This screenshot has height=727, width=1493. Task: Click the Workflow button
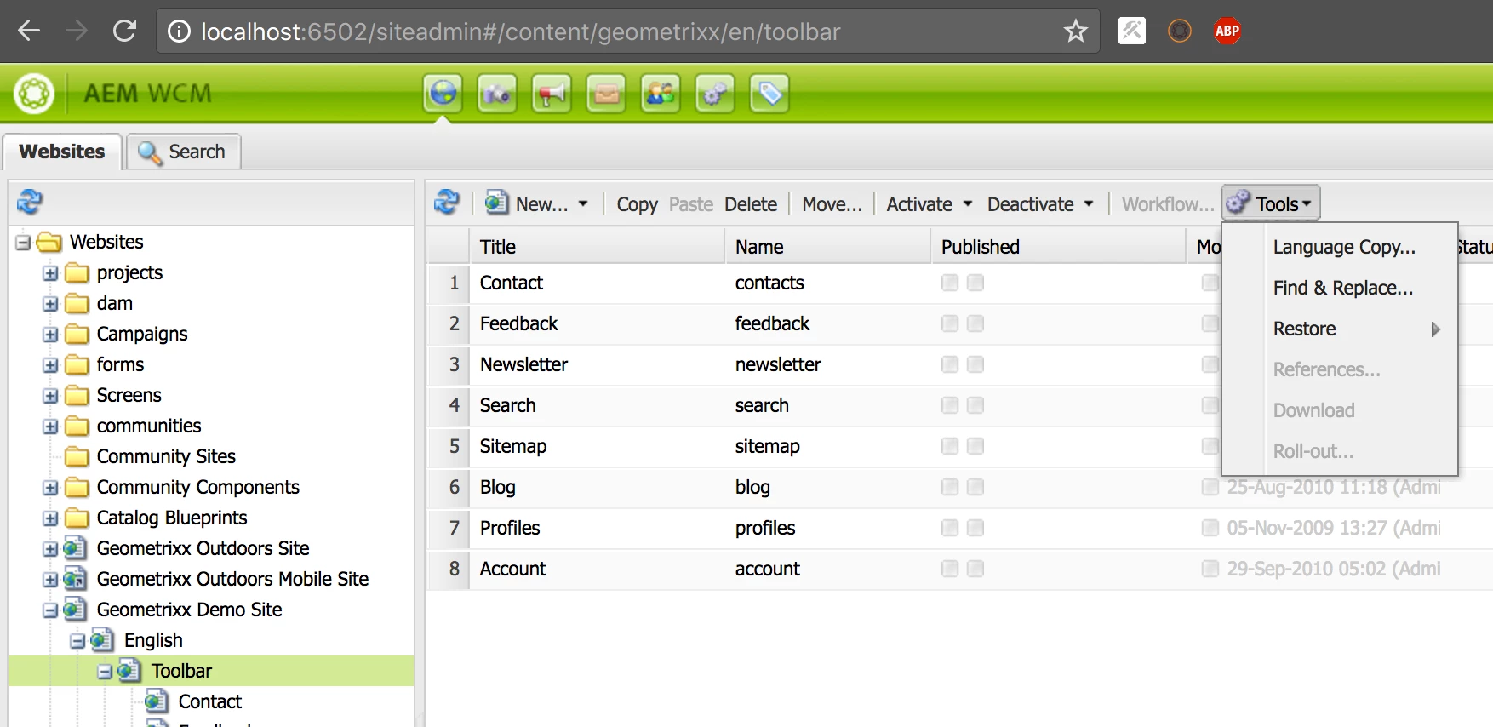(x=1167, y=204)
